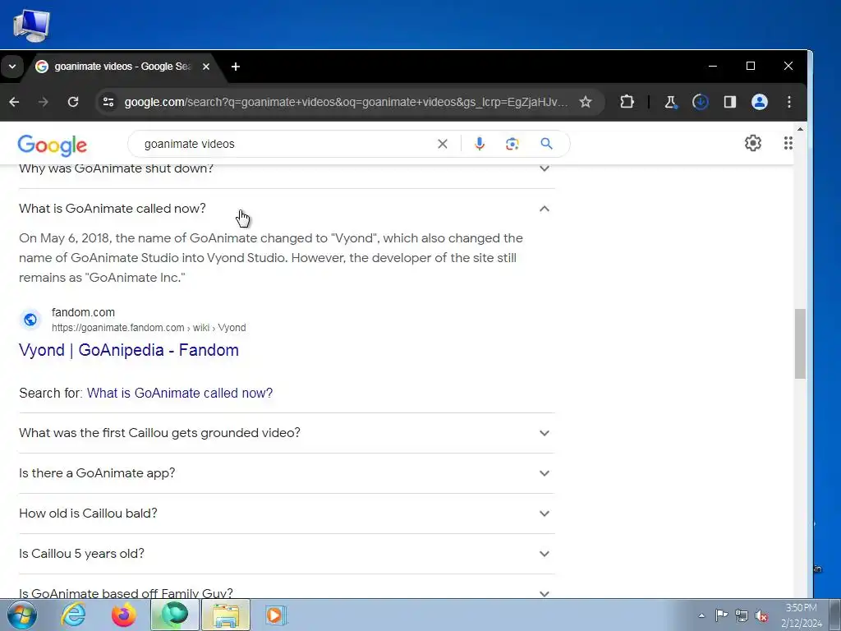Expand How old is Caillou bald

click(287, 514)
